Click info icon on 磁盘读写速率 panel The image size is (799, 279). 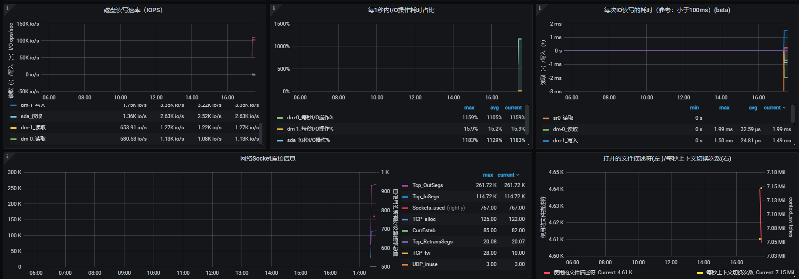pyautogui.click(x=7, y=8)
